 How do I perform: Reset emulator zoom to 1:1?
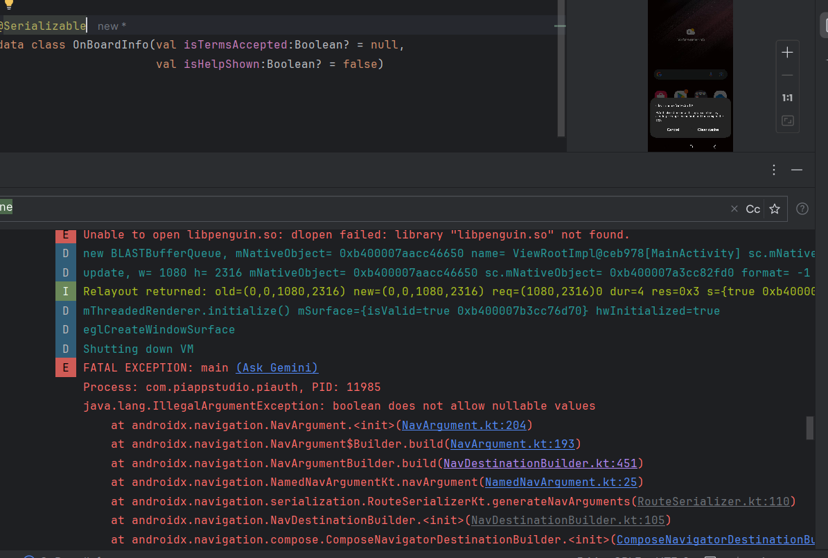click(787, 97)
